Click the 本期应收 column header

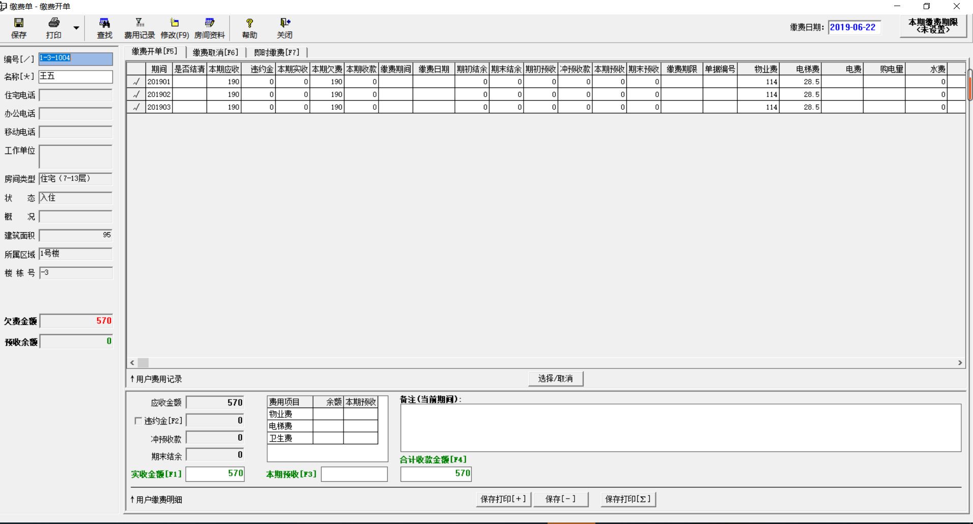click(x=224, y=69)
